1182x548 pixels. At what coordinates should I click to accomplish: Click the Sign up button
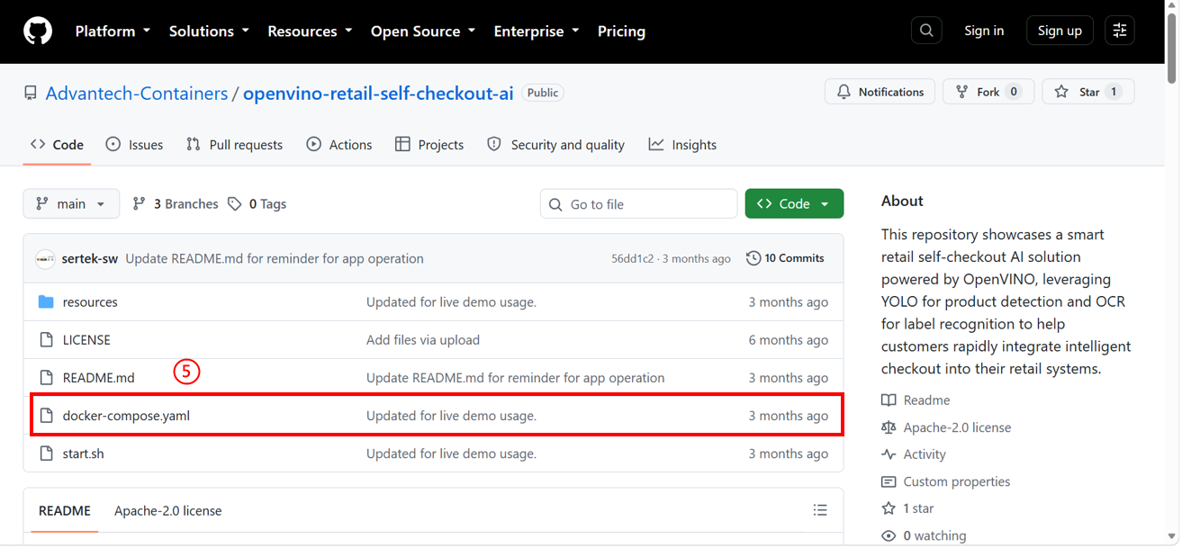pos(1060,31)
